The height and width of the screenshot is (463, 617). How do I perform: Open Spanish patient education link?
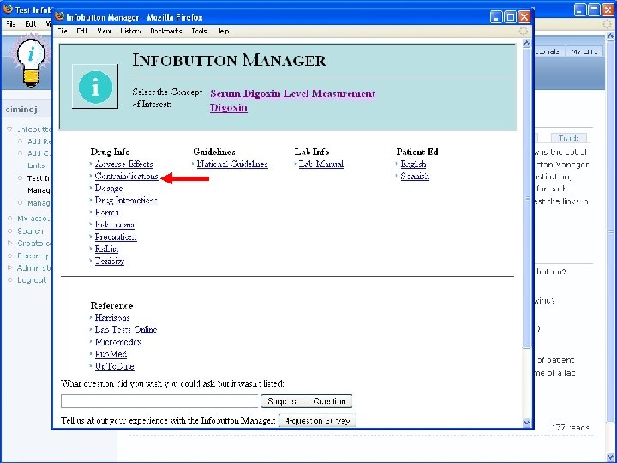pyautogui.click(x=415, y=176)
